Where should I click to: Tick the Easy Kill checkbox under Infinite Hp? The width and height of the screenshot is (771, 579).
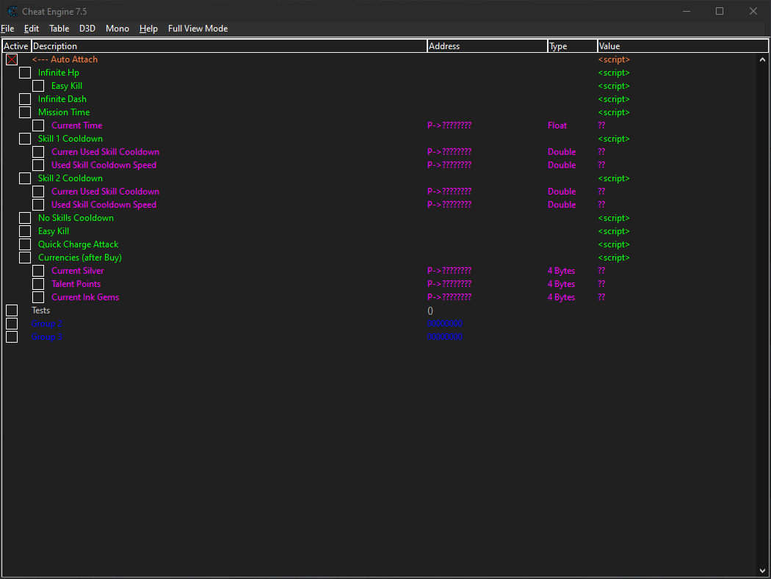38,86
